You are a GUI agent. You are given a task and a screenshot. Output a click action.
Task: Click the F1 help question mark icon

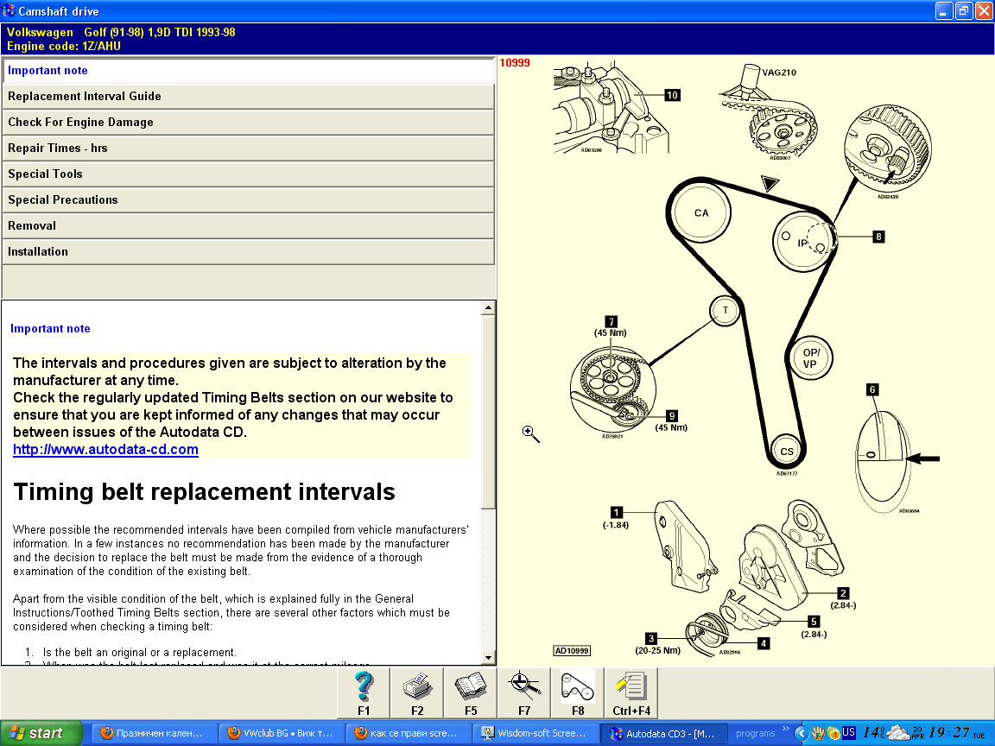pos(364,688)
